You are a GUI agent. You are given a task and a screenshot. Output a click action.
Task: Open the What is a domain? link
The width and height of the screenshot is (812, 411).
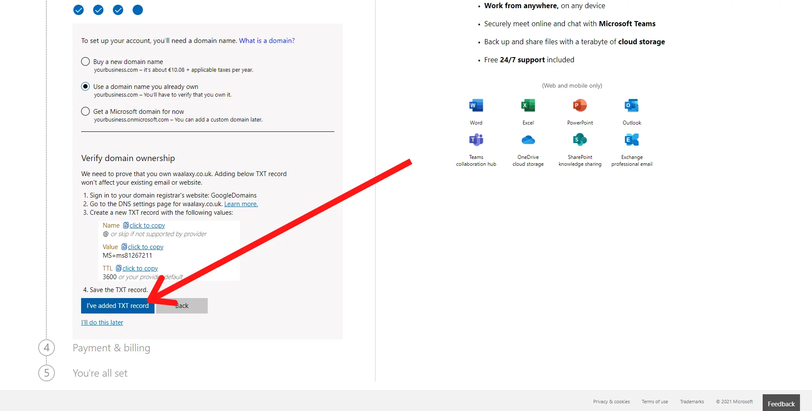coord(267,40)
